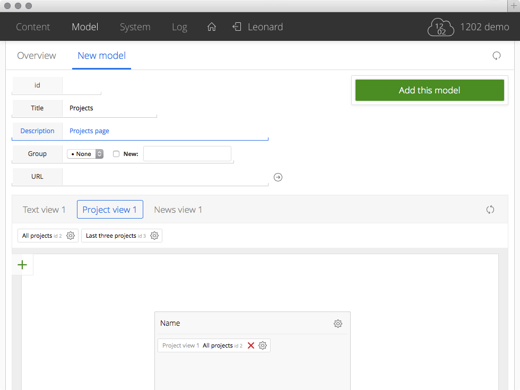Click the new group name text field
Screen dimensions: 520x390
[187, 154]
